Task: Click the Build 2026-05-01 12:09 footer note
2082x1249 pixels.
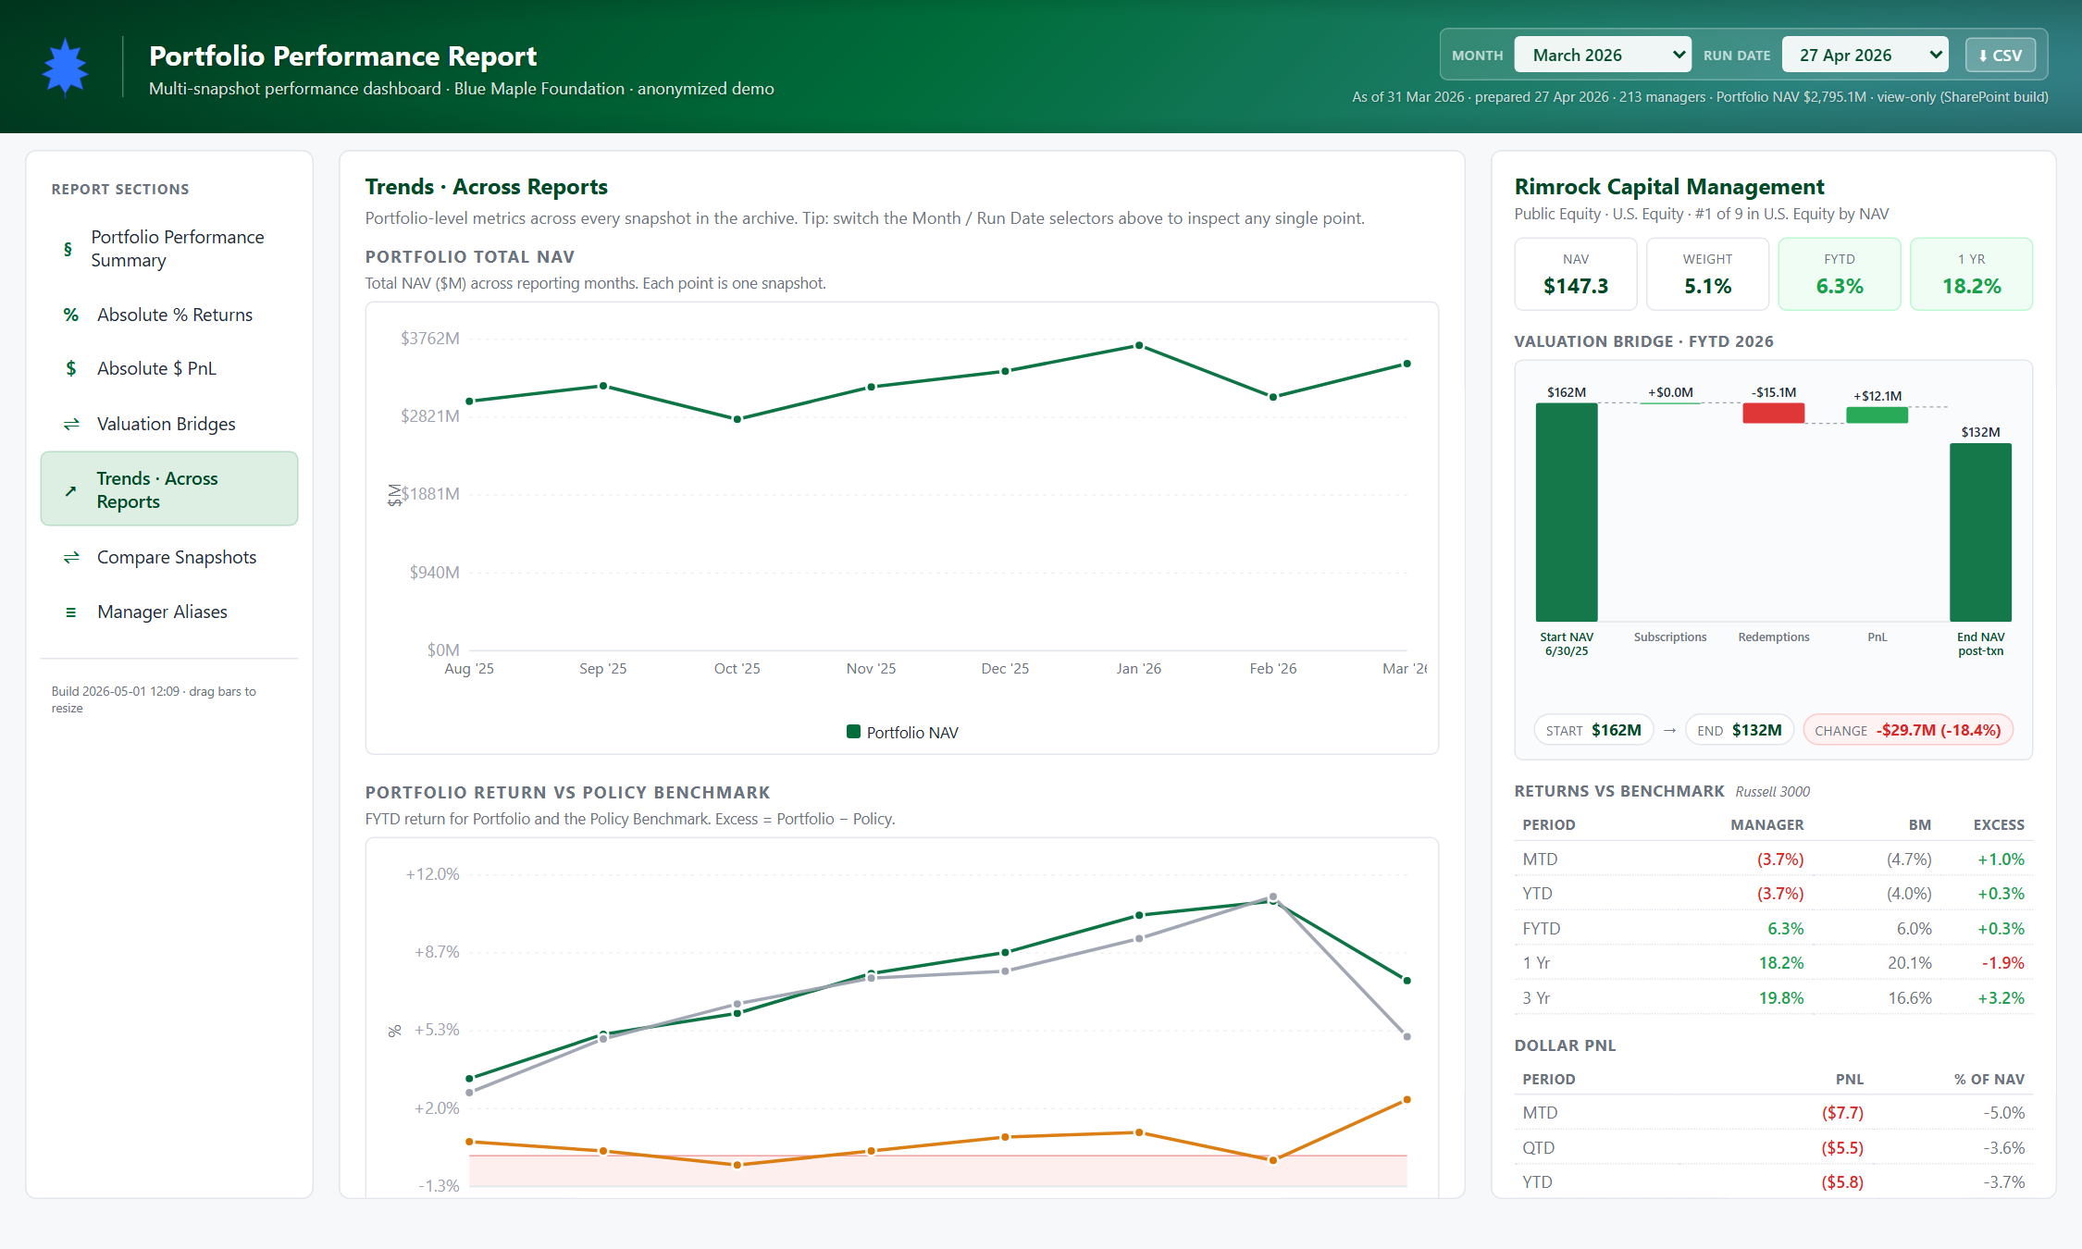Action: (x=154, y=699)
